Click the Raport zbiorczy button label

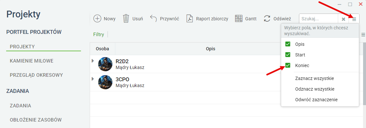coord(212,19)
